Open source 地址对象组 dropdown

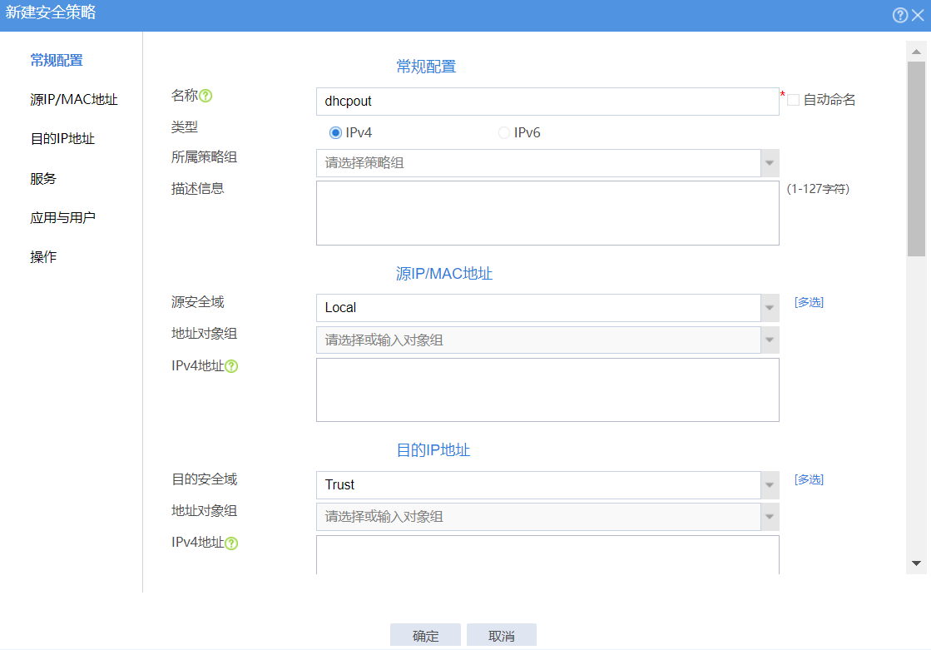point(770,340)
